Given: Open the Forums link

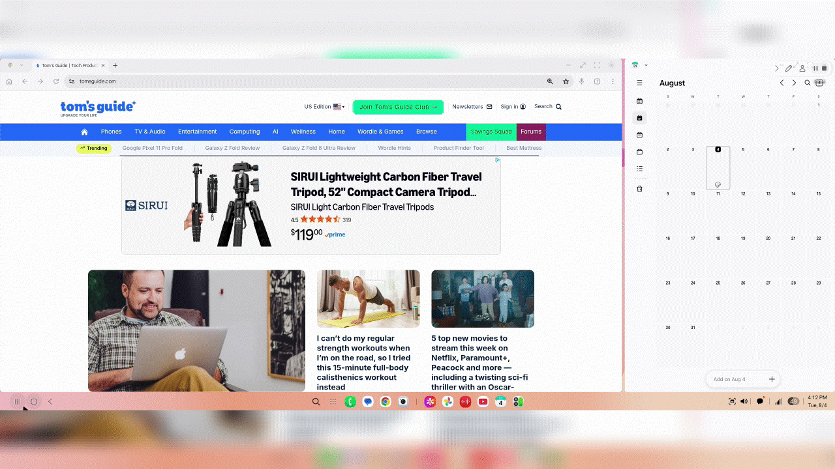Looking at the screenshot, I should point(531,132).
